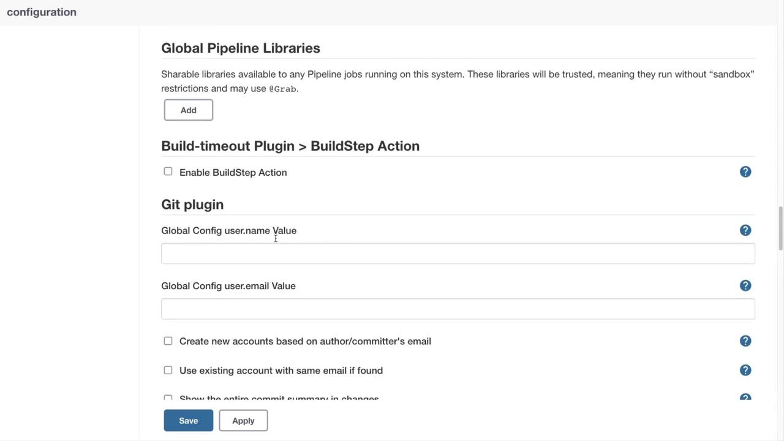Click the configuration breadcrumb title
Viewport: 784px width, 441px height.
click(42, 12)
